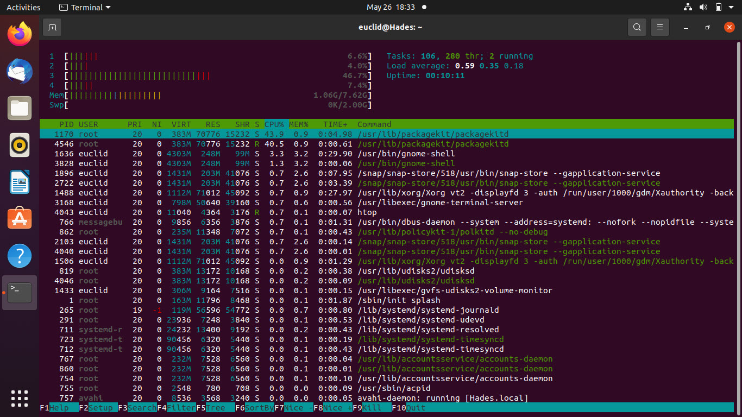Screen dimensions: 742x417
Task: Click the TIME+ column header
Action: coord(335,124)
